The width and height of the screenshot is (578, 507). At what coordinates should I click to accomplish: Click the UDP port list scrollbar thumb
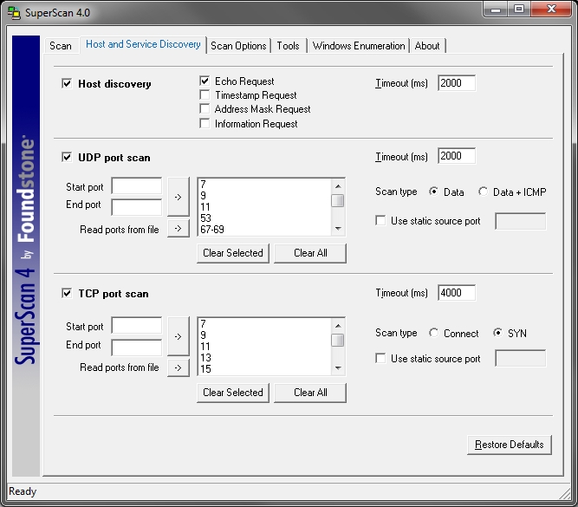coord(338,200)
